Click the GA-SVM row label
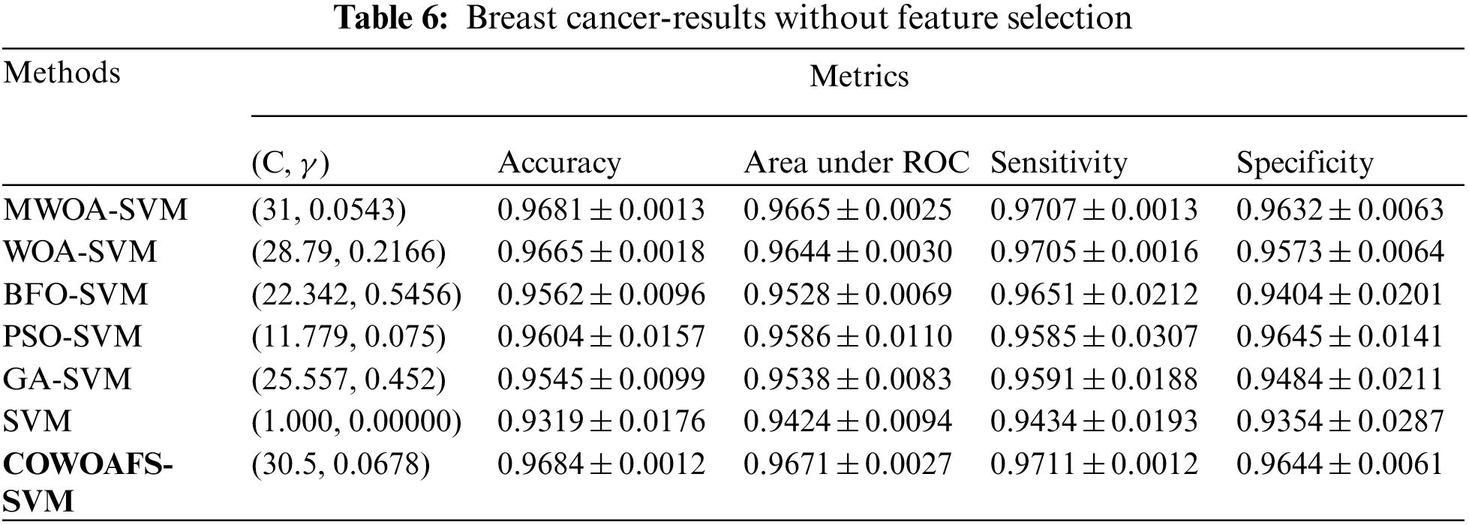This screenshot has height=525, width=1469. 68,379
